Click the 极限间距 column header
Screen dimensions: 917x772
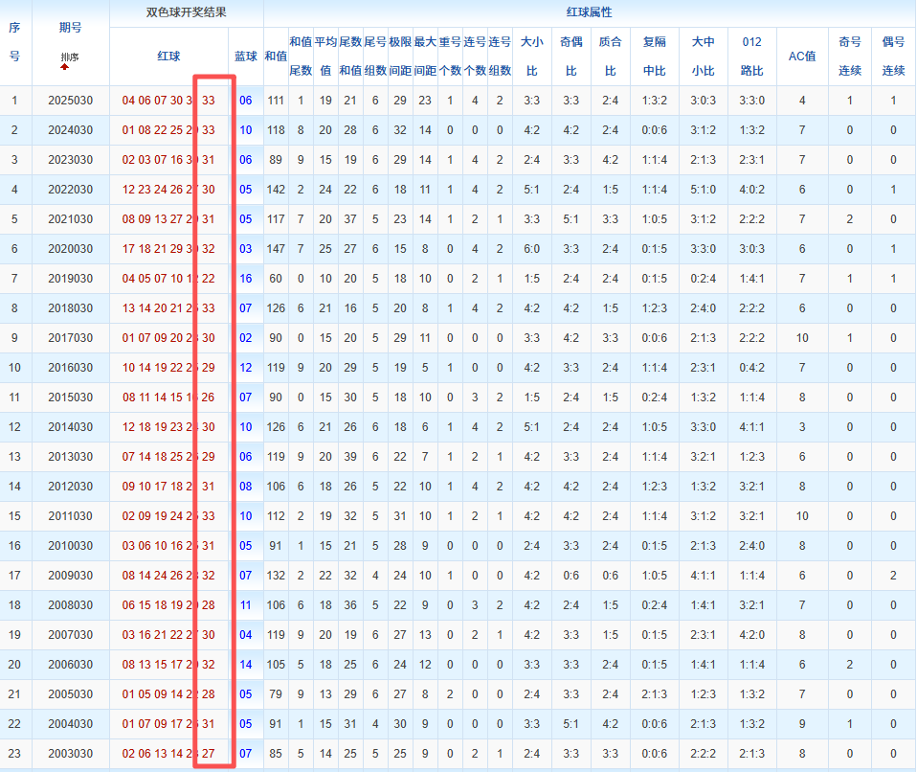click(400, 57)
